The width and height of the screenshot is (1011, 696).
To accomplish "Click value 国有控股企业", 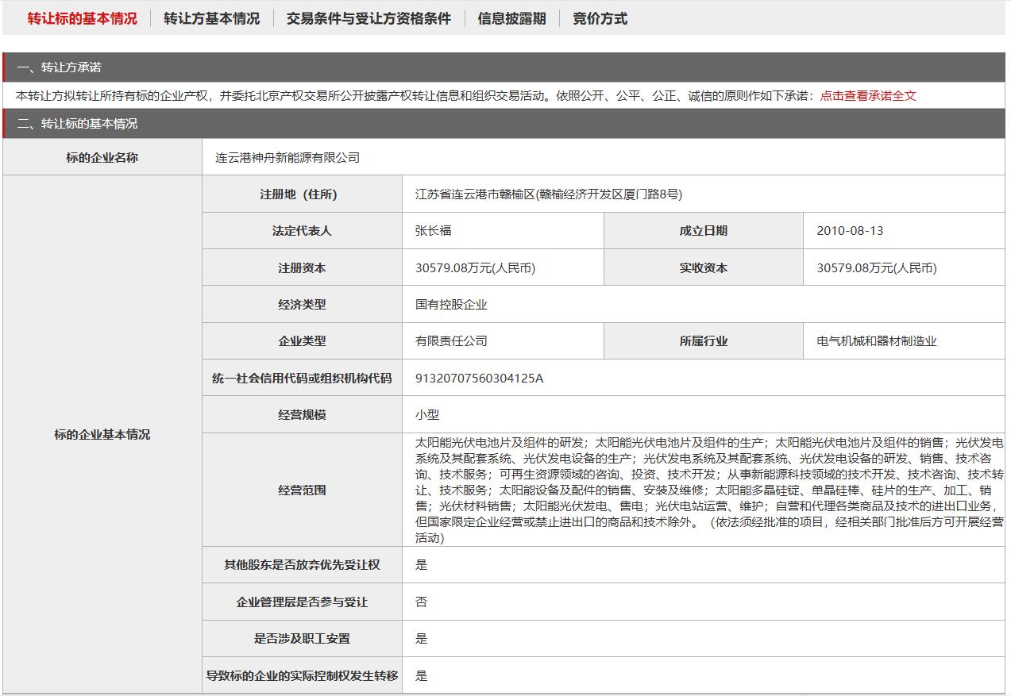I will click(451, 304).
